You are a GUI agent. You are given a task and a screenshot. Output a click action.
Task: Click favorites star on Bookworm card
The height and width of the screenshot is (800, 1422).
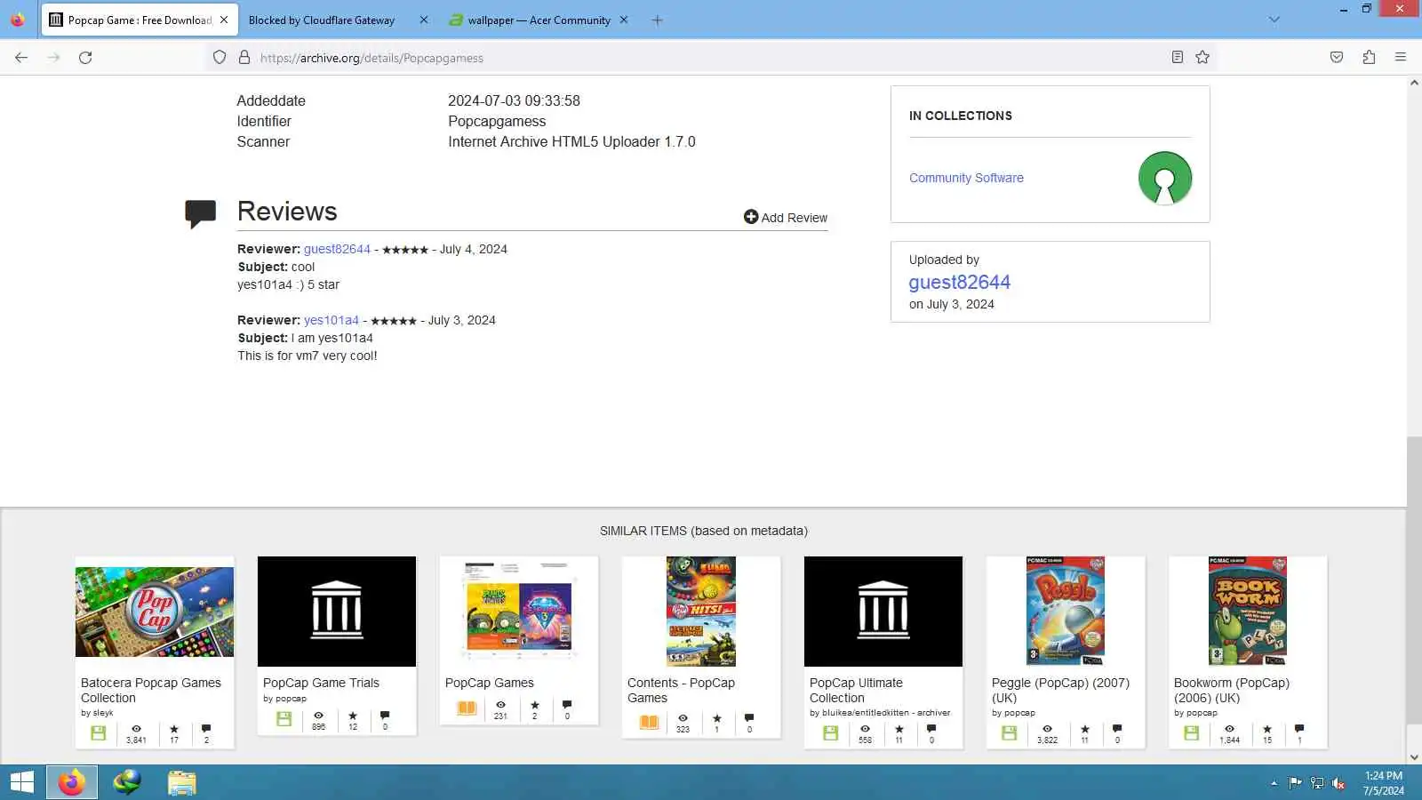coord(1267,729)
